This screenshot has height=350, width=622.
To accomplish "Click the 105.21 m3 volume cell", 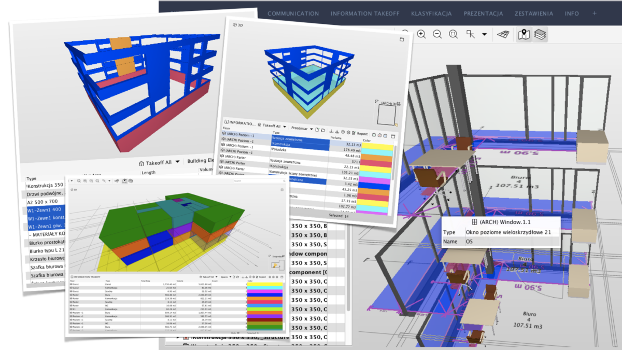I will click(351, 172).
